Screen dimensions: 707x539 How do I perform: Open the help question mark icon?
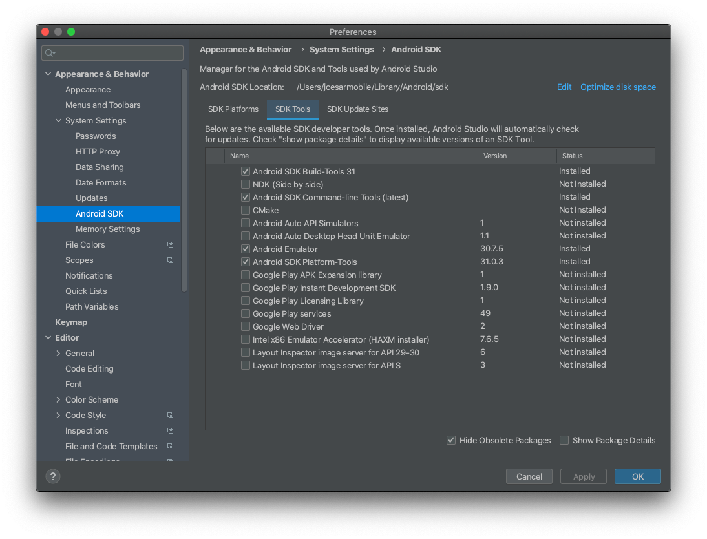point(52,476)
